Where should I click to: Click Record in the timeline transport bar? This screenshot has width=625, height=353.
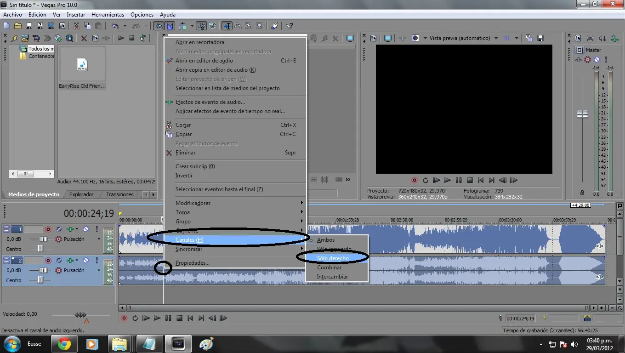coord(124,318)
